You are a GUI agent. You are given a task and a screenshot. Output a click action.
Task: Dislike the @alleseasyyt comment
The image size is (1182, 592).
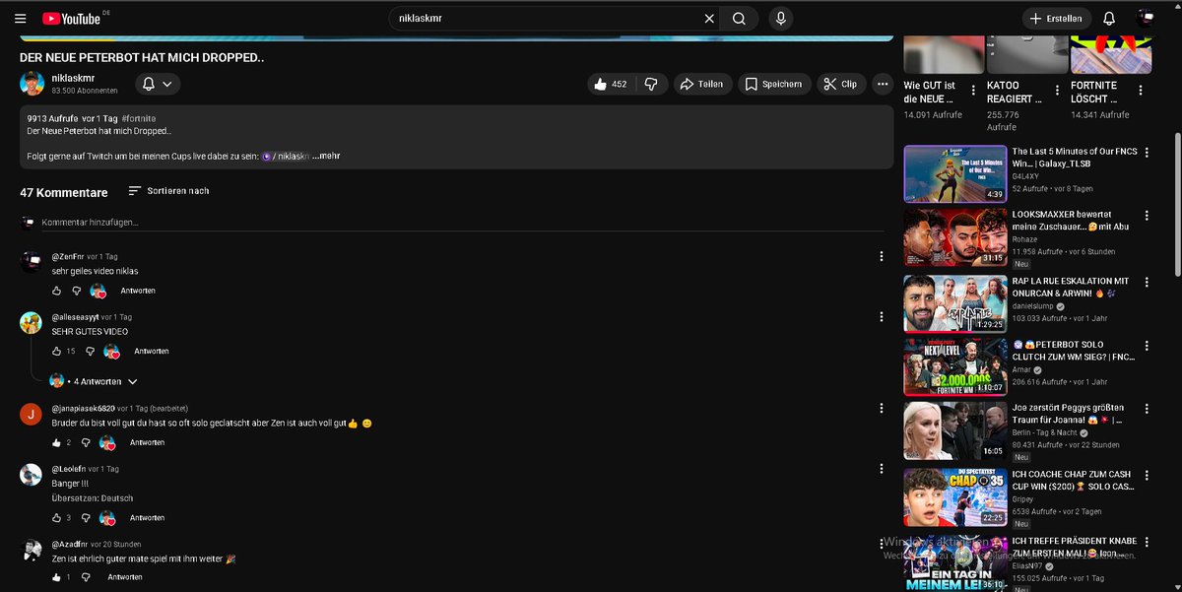click(88, 351)
